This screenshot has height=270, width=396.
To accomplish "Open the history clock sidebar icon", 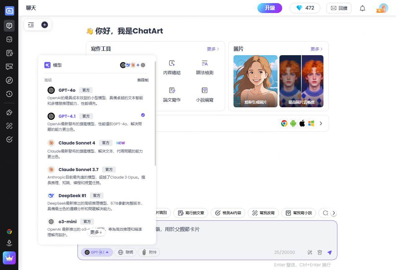I will click(9, 94).
